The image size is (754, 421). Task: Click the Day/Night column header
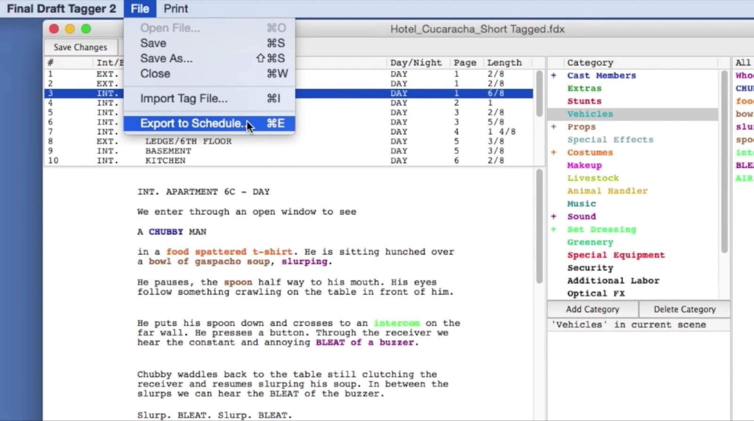pos(416,62)
